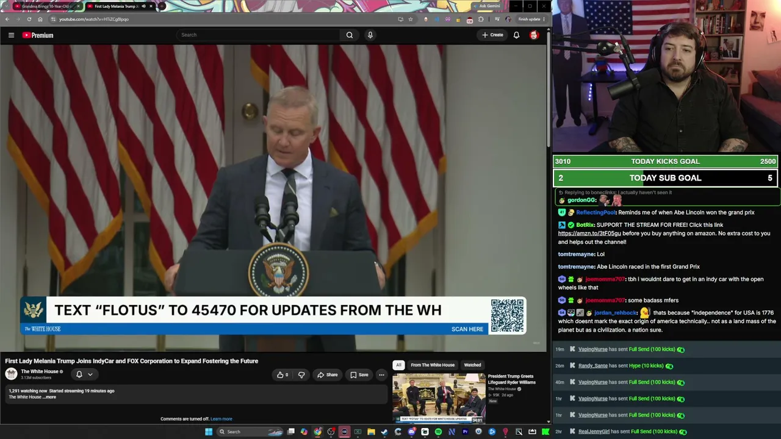Open the account avatar menu
The width and height of the screenshot is (781, 439).
pos(534,35)
